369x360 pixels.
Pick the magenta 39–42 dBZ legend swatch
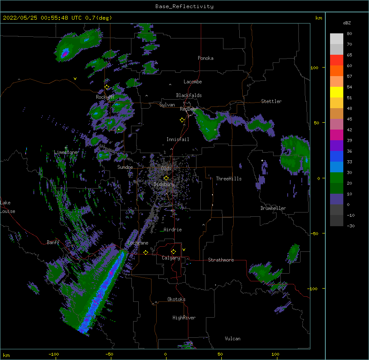pos(336,135)
